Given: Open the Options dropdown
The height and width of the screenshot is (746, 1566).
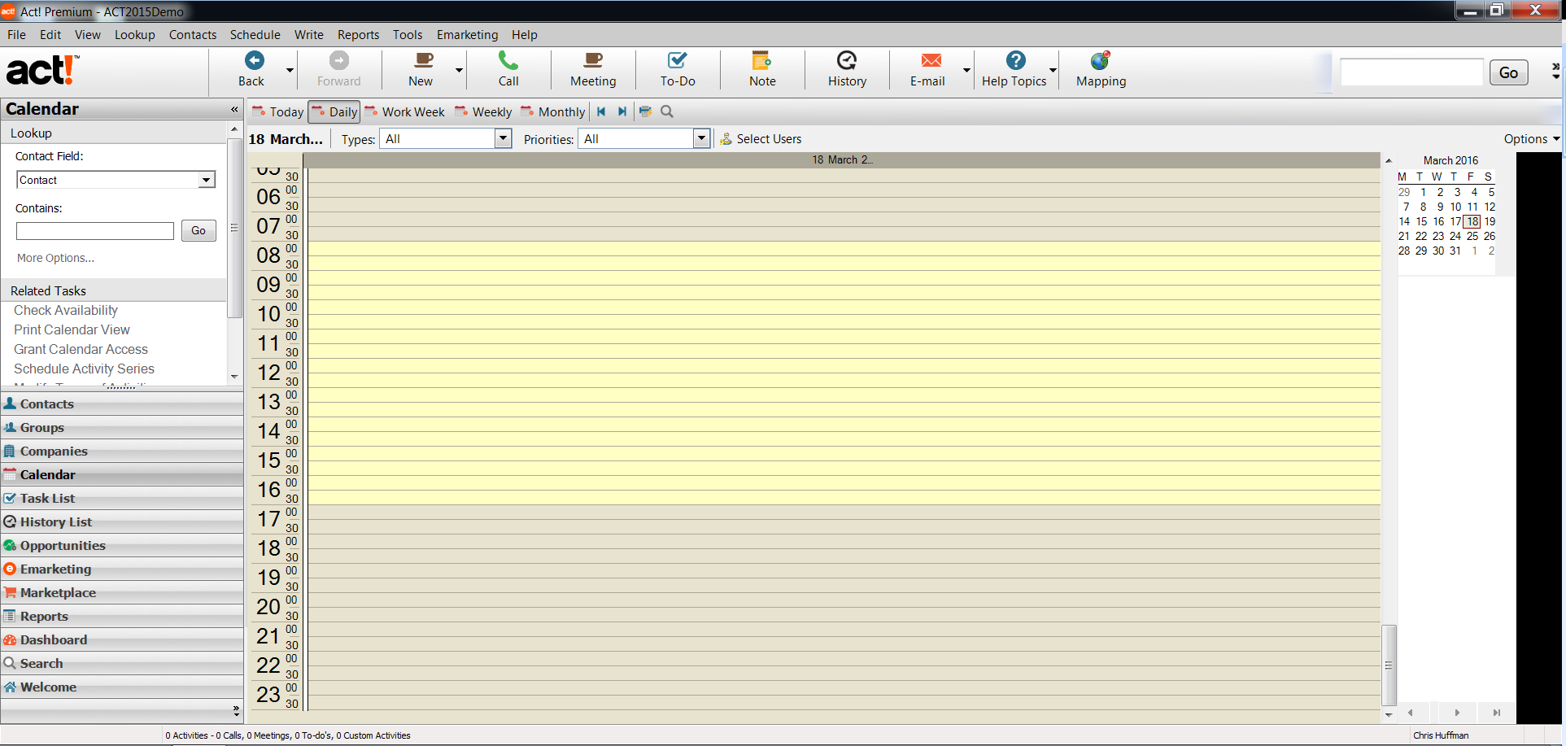Looking at the screenshot, I should click(1531, 138).
